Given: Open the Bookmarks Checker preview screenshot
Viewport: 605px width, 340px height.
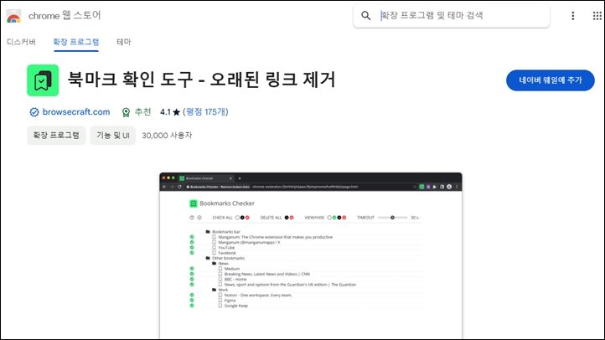Looking at the screenshot, I should click(x=311, y=256).
